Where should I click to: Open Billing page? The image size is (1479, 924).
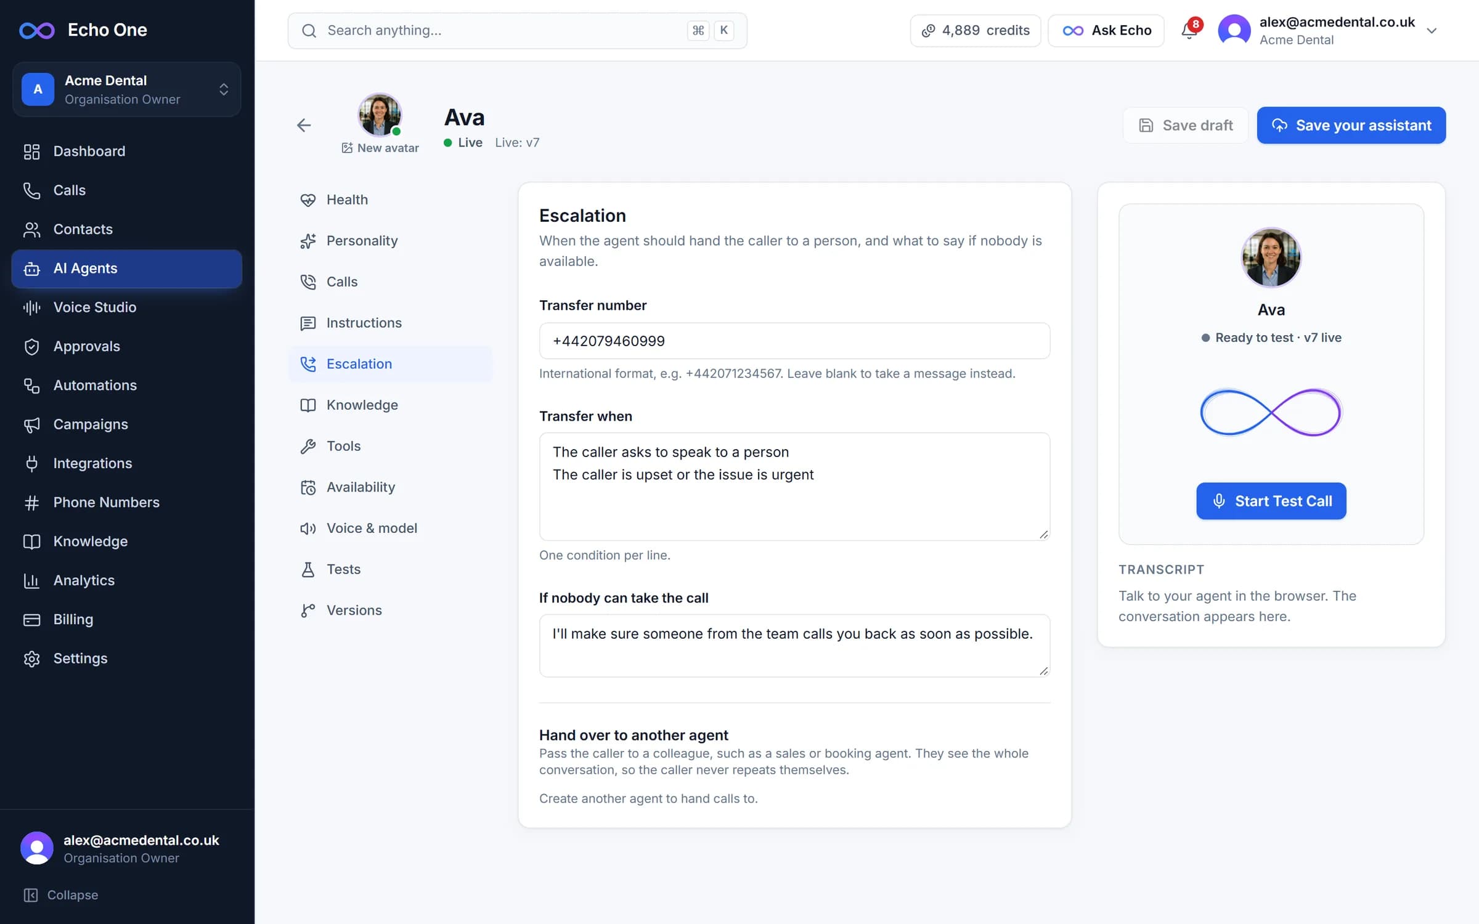[x=126, y=620]
